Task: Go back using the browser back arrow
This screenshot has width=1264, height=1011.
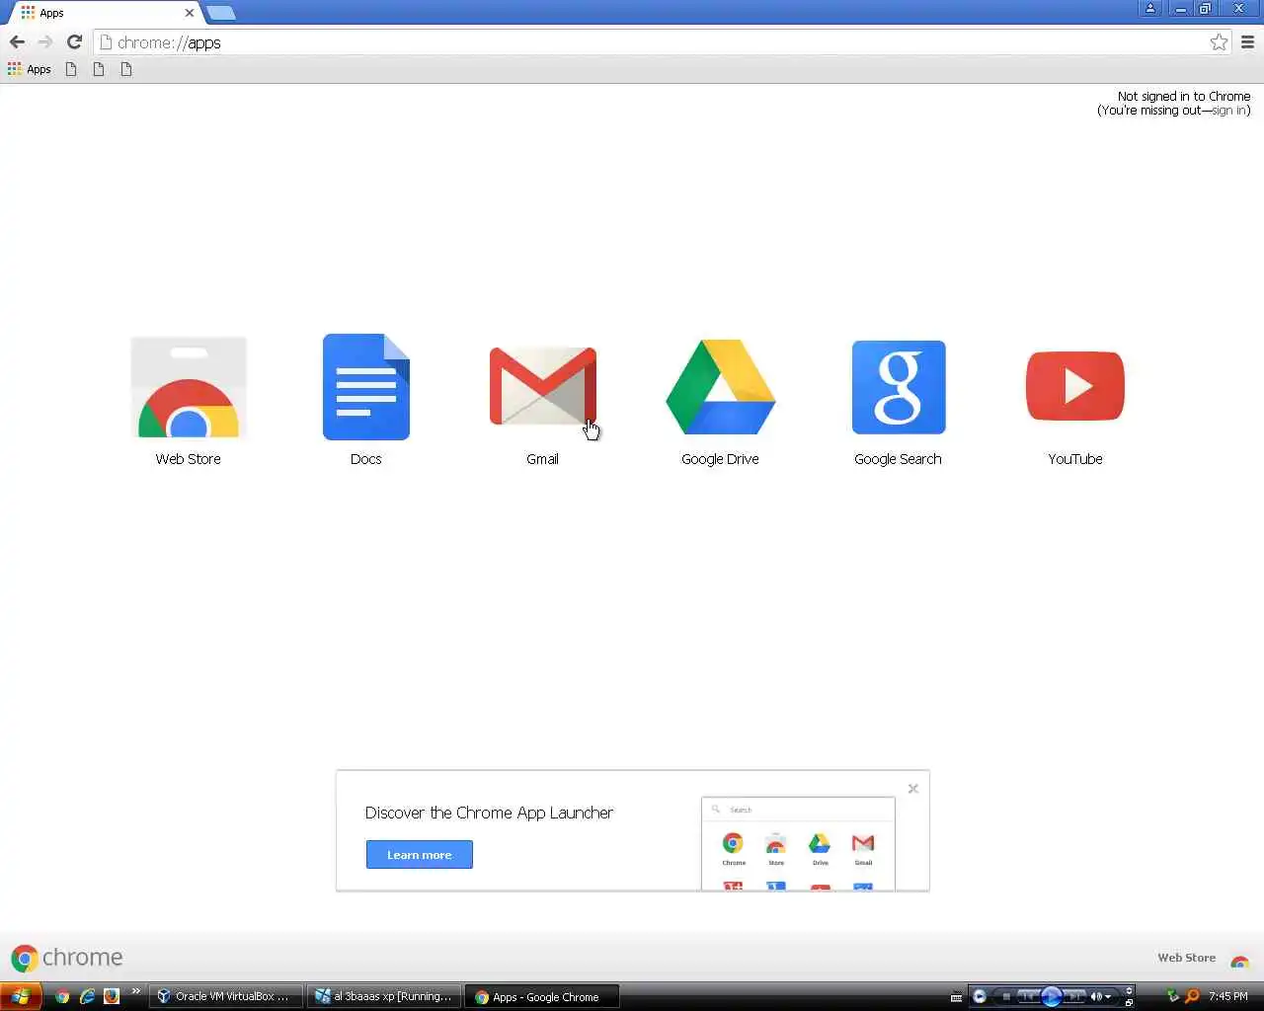Action: 17,41
